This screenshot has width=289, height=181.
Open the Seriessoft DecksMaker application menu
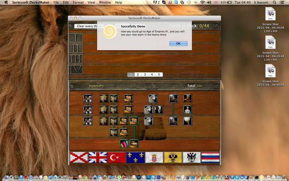(x=31, y=3)
